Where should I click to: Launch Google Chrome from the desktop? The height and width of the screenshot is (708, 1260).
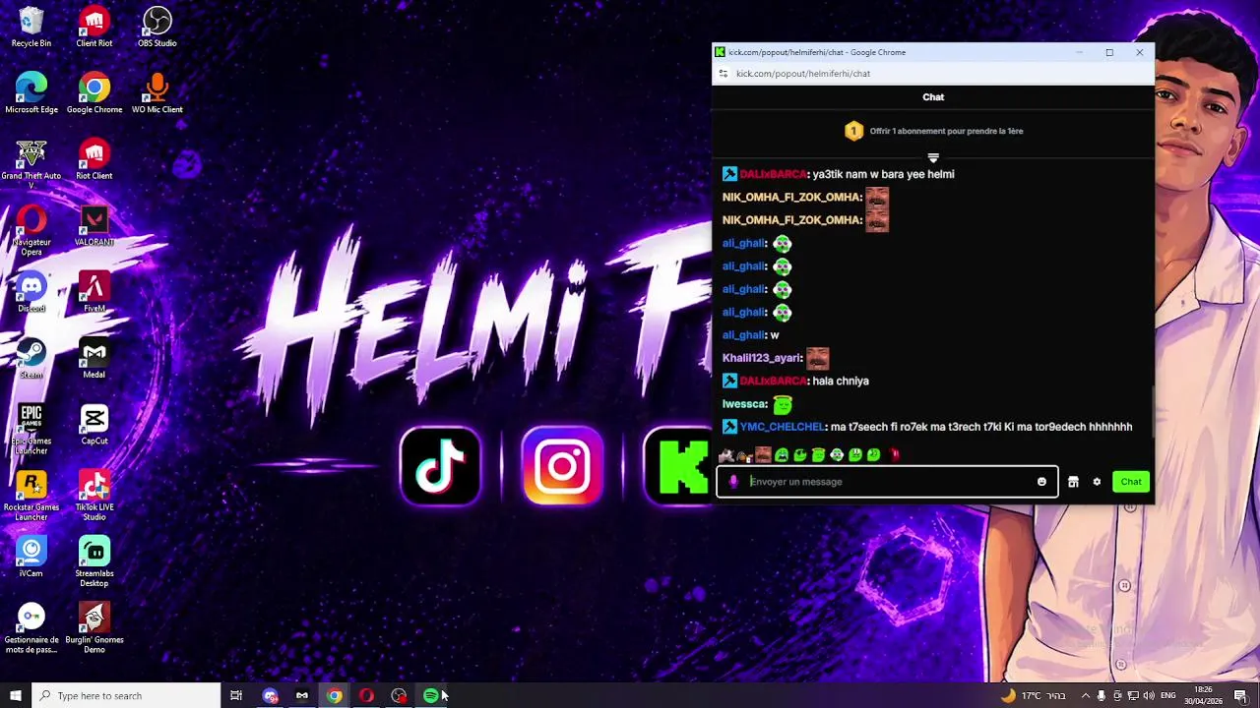(94, 94)
